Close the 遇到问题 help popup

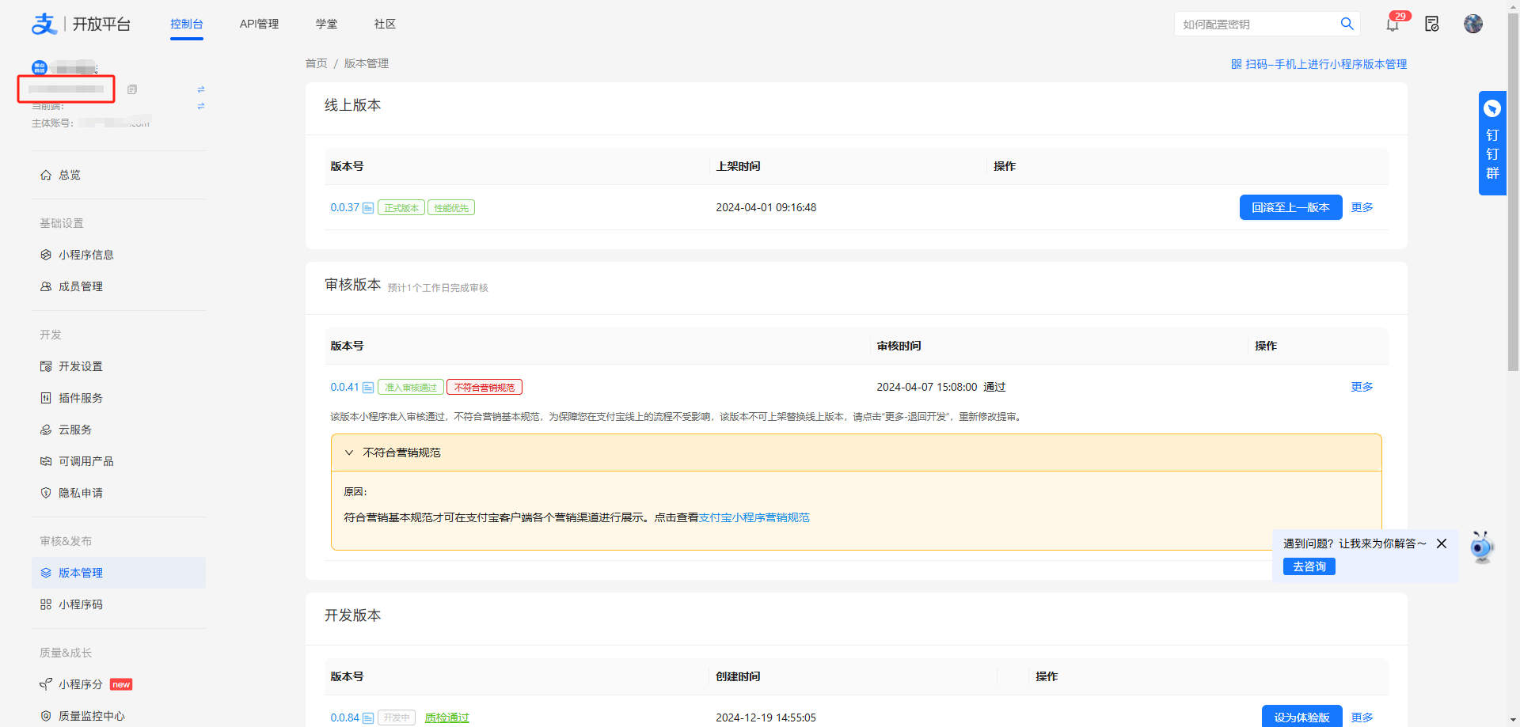point(1442,543)
